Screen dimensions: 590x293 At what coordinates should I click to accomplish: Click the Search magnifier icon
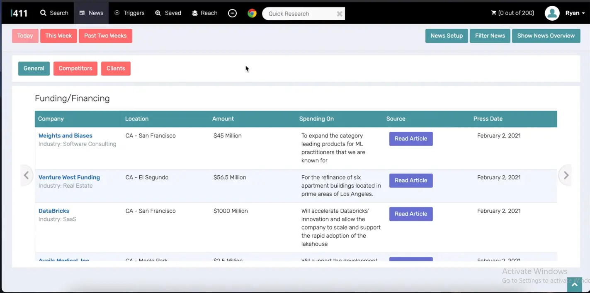(x=43, y=13)
